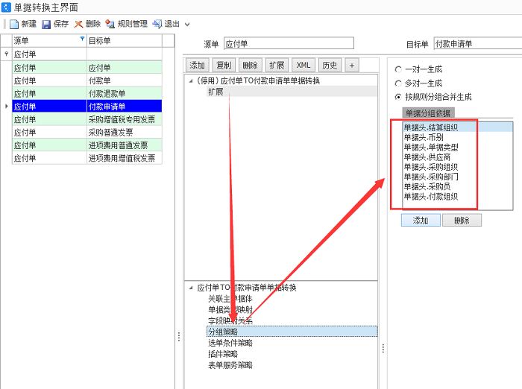This screenshot has width=522, height=389.
Task: Select 分组策略 in the strategy tree
Action: coord(222,332)
